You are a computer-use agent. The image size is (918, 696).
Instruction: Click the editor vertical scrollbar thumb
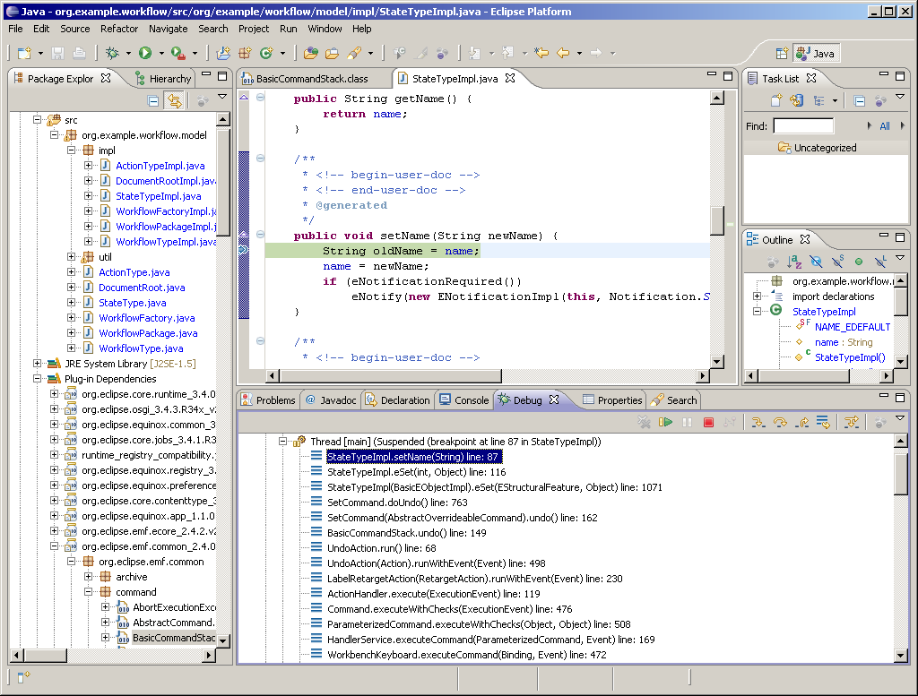pos(717,219)
